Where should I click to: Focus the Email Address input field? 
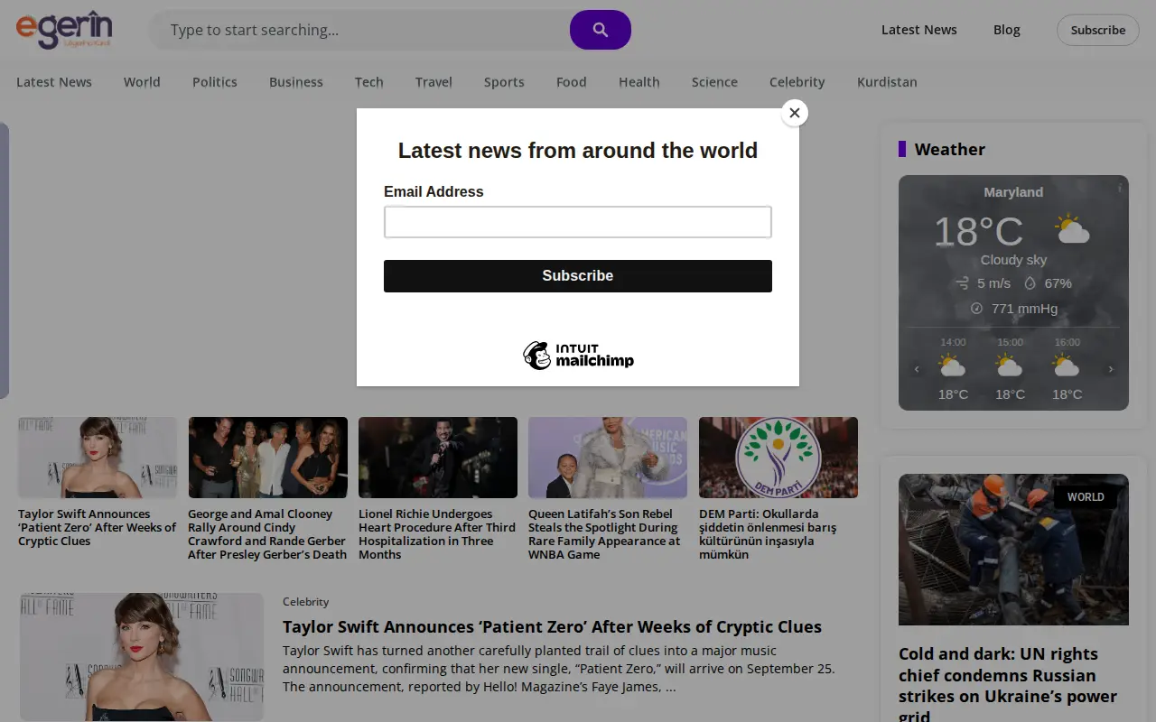click(578, 222)
